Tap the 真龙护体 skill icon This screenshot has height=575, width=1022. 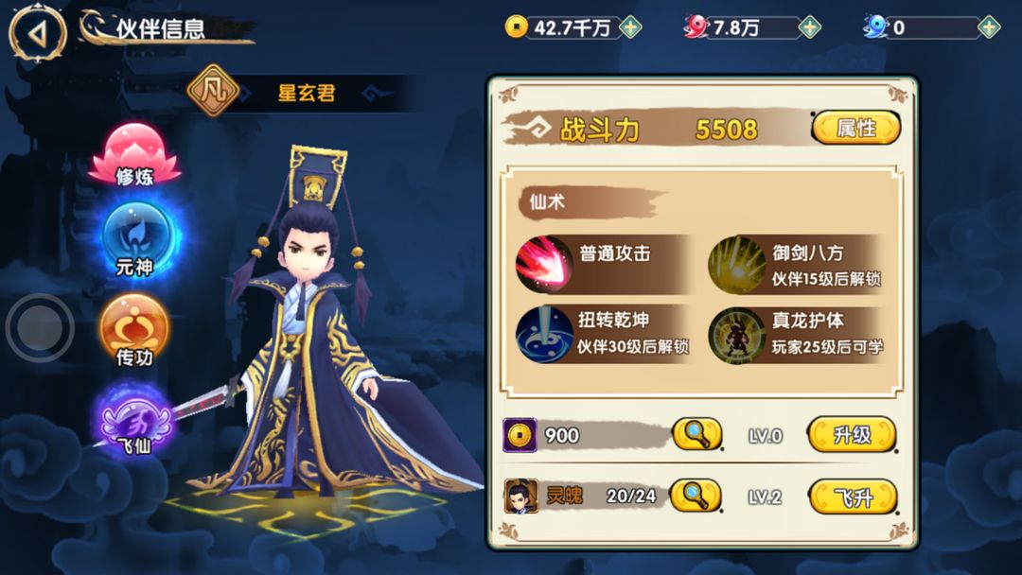(736, 336)
